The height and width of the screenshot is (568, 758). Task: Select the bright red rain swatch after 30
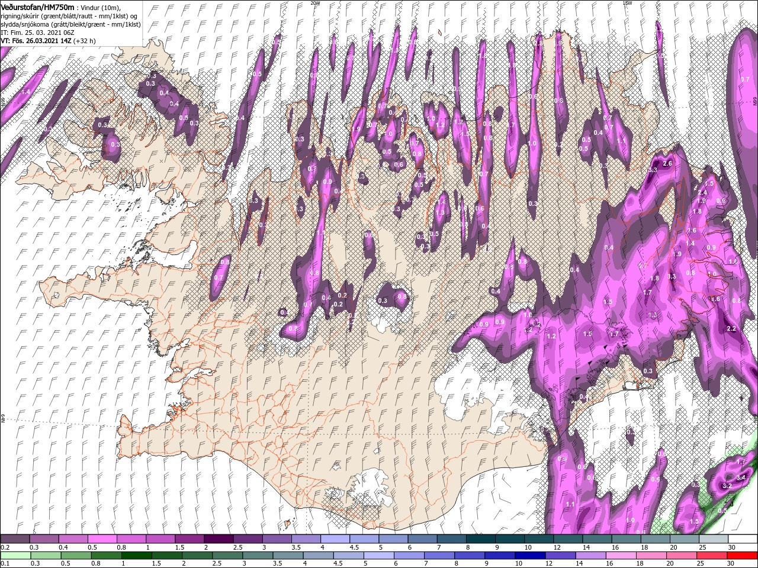742,556
